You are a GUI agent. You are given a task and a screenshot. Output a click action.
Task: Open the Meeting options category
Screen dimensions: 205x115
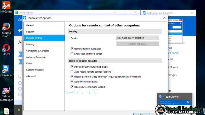pos(44,44)
